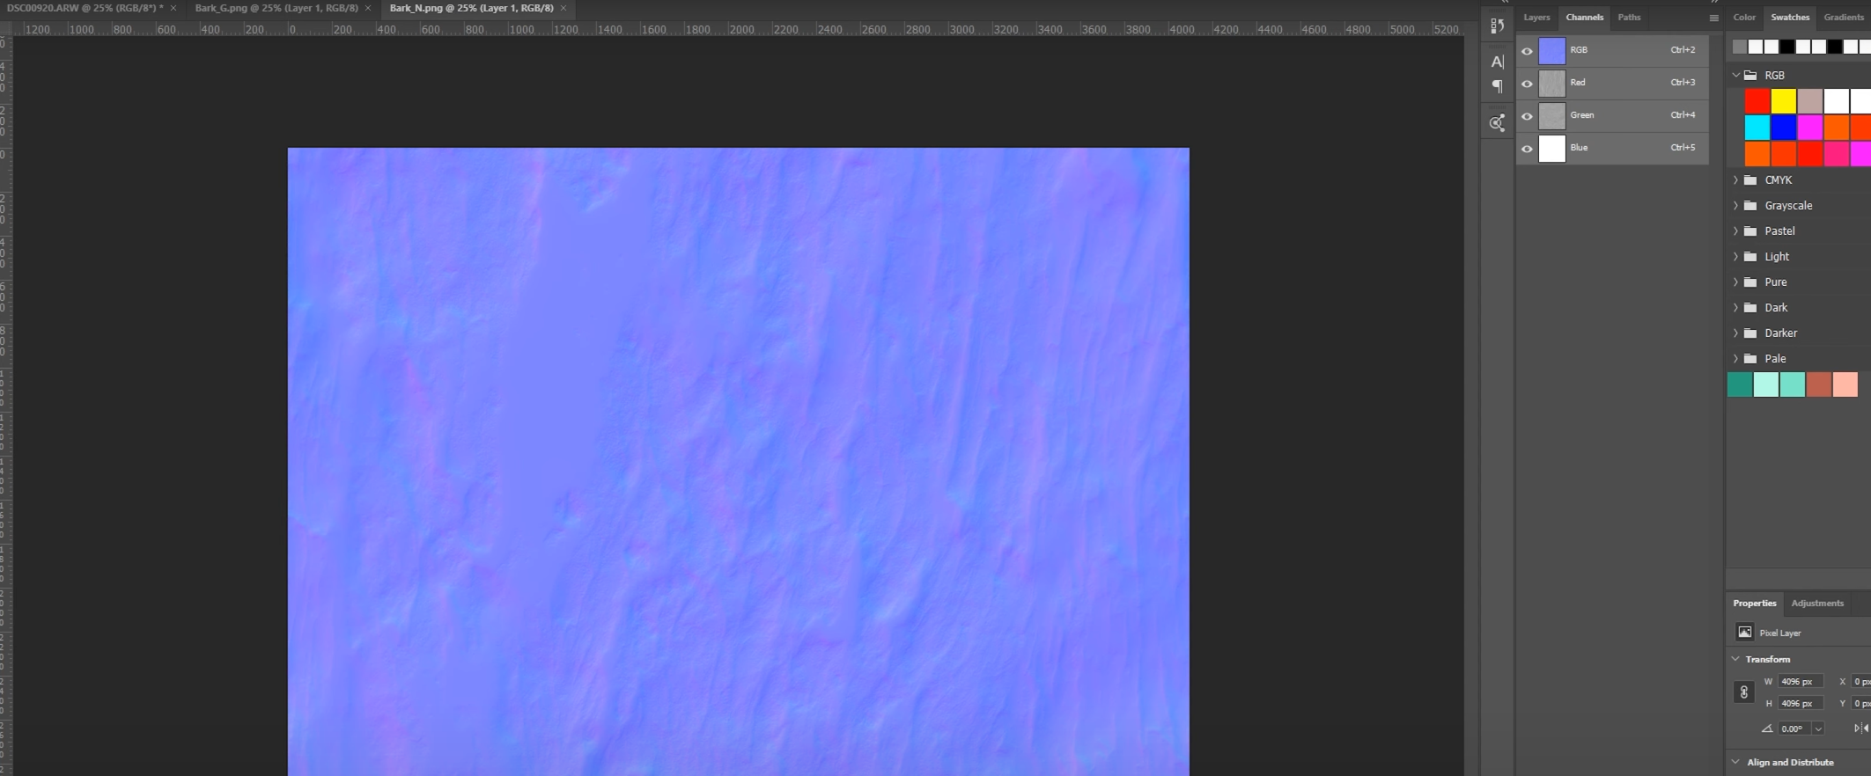Hide the Green channel
The height and width of the screenshot is (776, 1871).
[1527, 116]
